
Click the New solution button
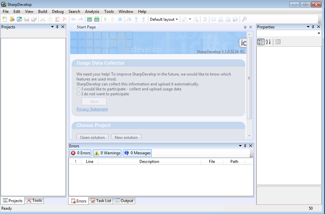126,137
